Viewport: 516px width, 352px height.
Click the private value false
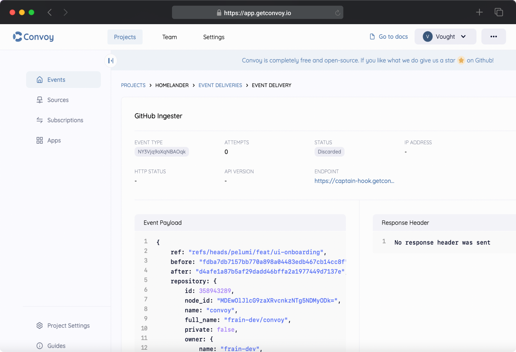pyautogui.click(x=226, y=329)
